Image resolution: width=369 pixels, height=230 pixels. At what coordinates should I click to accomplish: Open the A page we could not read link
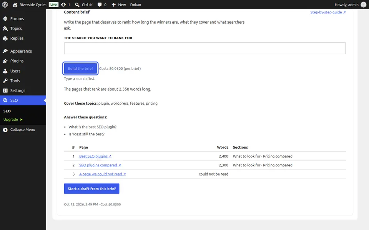tap(103, 174)
